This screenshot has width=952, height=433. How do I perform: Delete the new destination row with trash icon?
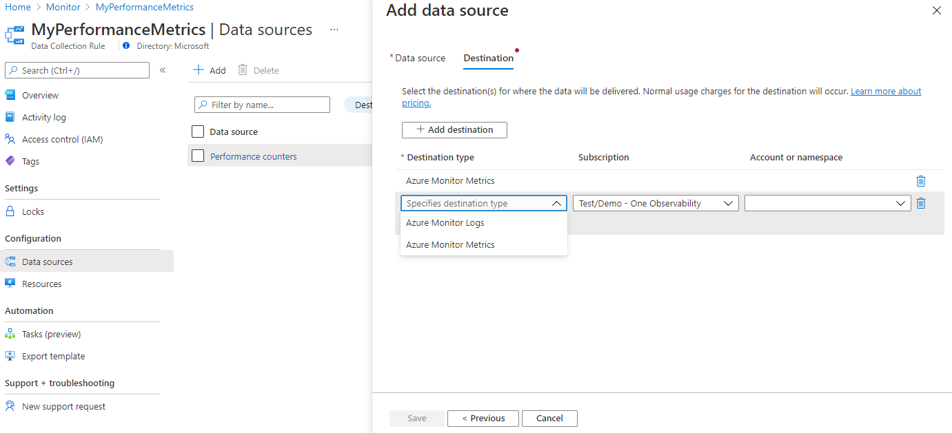click(x=921, y=203)
